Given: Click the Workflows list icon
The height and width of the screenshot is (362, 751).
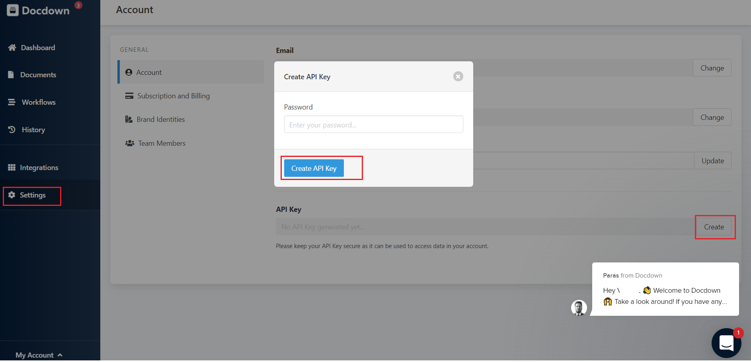Looking at the screenshot, I should pyautogui.click(x=12, y=102).
